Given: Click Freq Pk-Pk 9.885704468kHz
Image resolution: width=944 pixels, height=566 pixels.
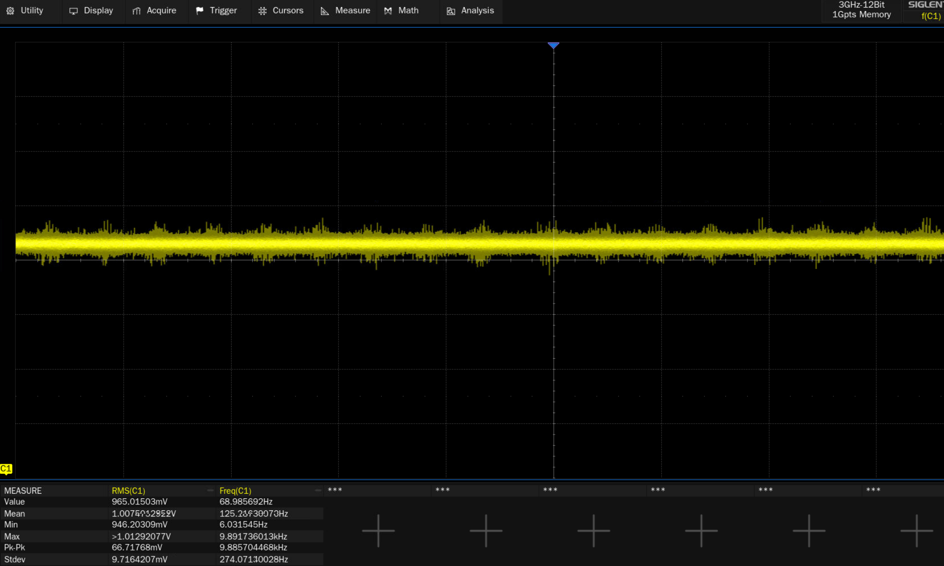Looking at the screenshot, I should [253, 547].
